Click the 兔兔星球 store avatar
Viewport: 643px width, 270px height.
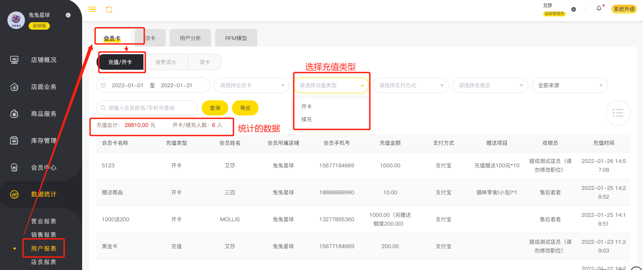[16, 20]
